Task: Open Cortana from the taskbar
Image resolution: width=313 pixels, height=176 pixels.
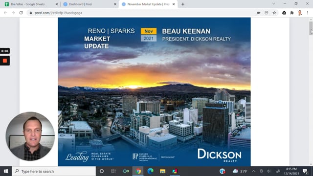Action: point(102,171)
